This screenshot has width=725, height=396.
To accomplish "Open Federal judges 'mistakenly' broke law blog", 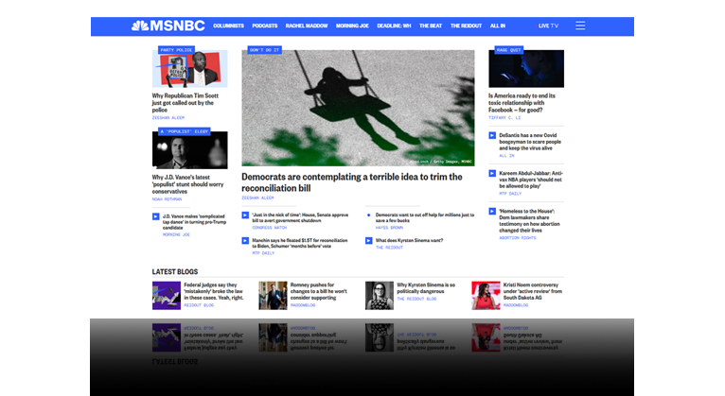I will point(214,291).
